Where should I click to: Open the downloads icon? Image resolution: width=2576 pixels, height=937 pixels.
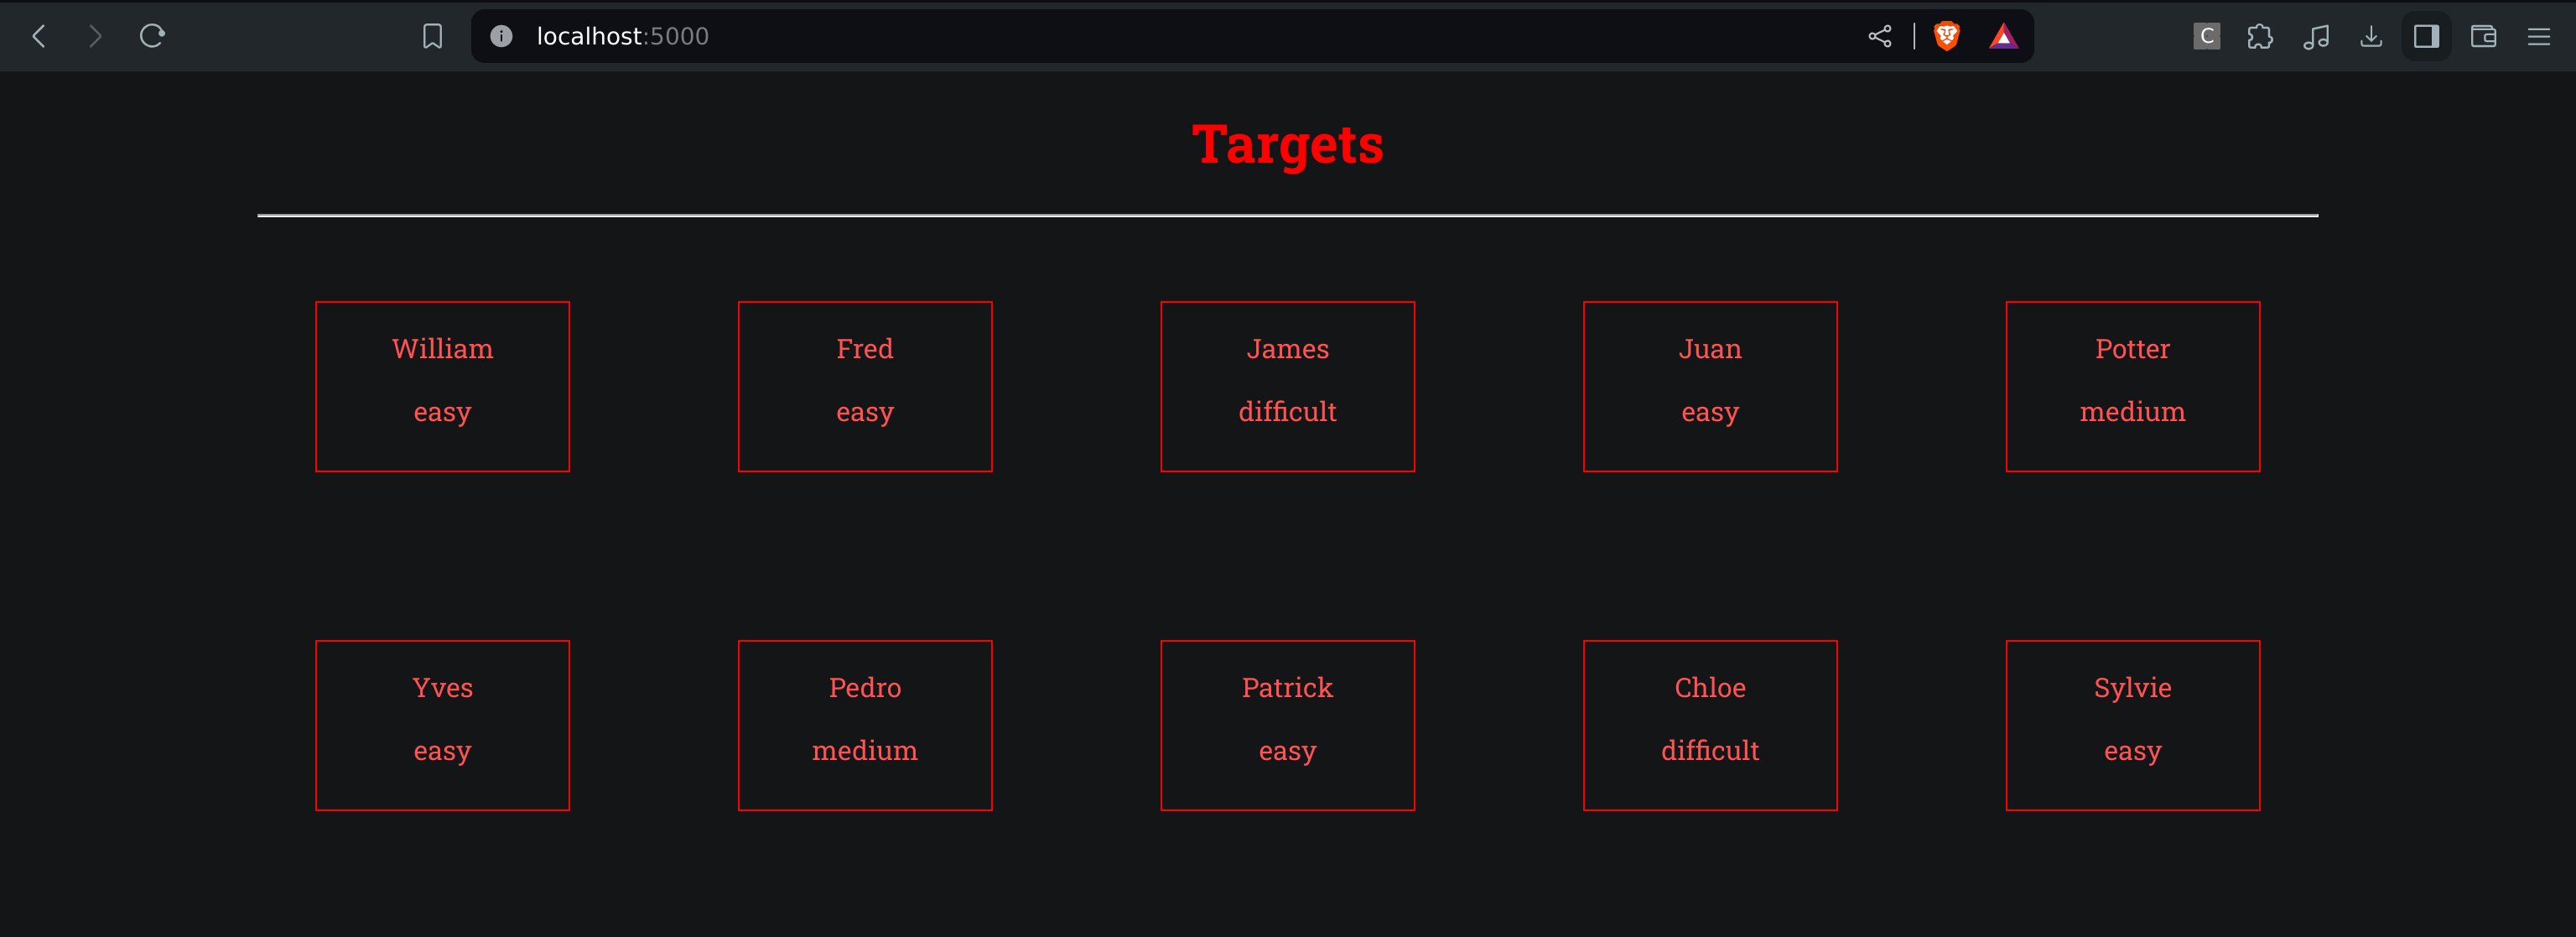point(2371,37)
